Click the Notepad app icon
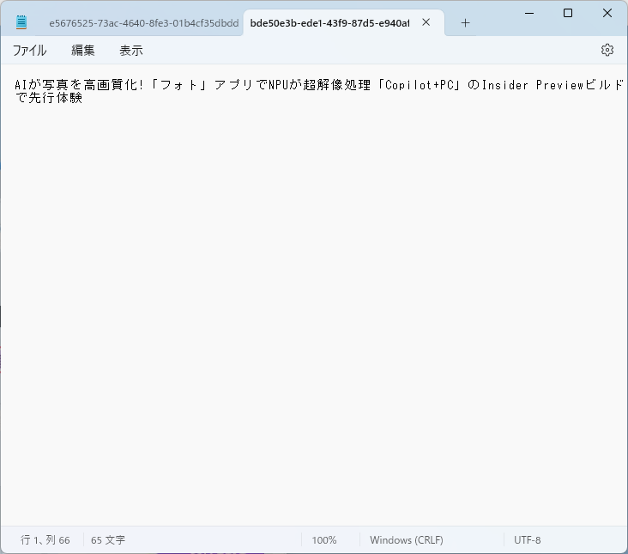 [x=21, y=22]
